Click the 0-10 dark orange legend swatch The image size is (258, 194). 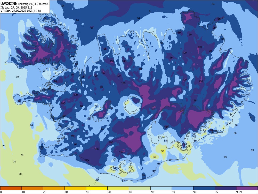[x=11, y=188]
